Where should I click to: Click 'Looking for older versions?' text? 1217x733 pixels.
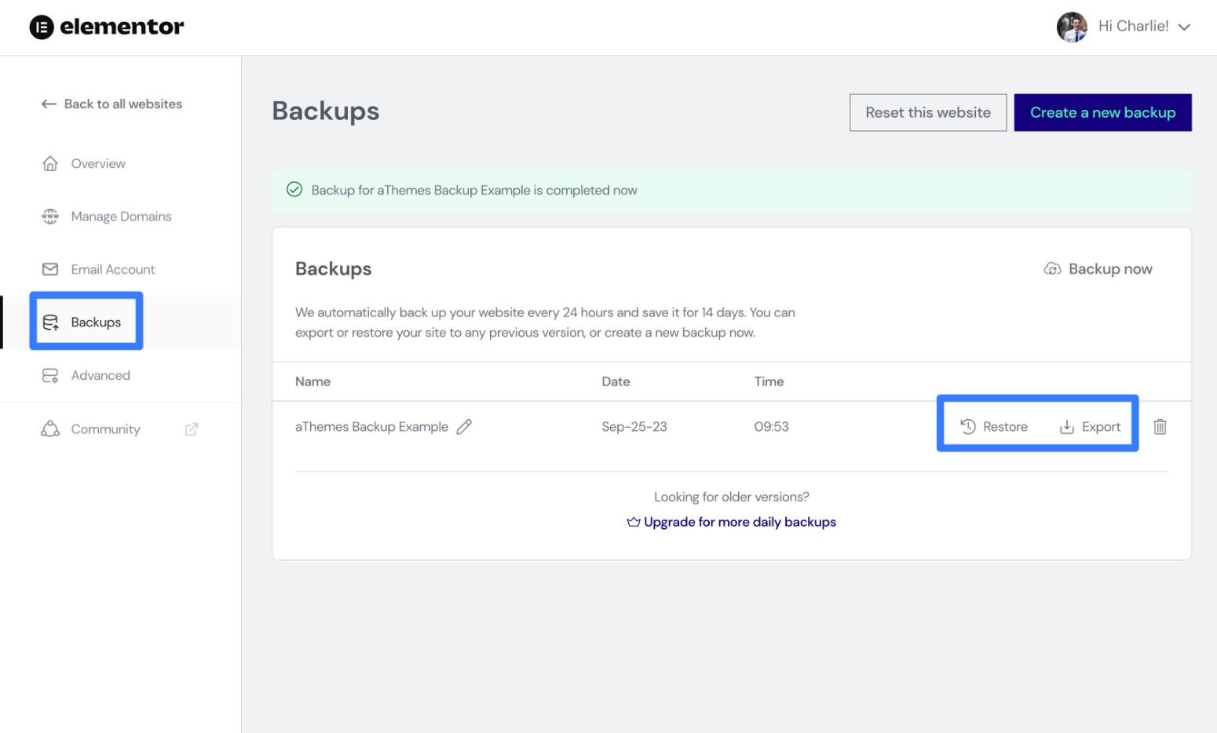732,497
